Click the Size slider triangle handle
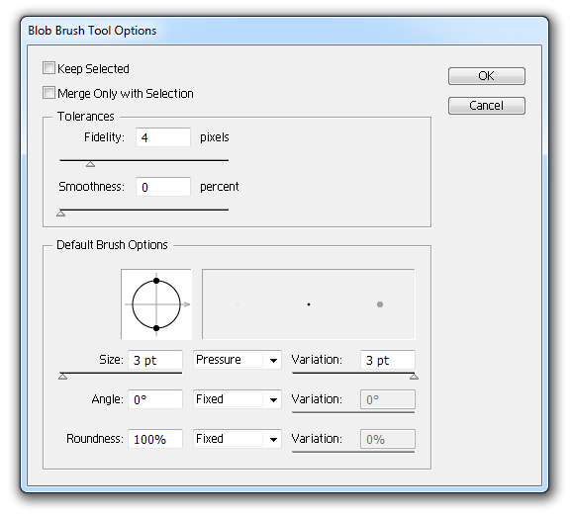Image resolution: width=570 pixels, height=515 pixels. pos(63,377)
